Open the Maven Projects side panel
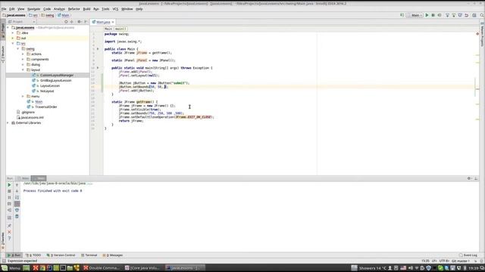Viewport: 485px width, 272px height. (482, 35)
